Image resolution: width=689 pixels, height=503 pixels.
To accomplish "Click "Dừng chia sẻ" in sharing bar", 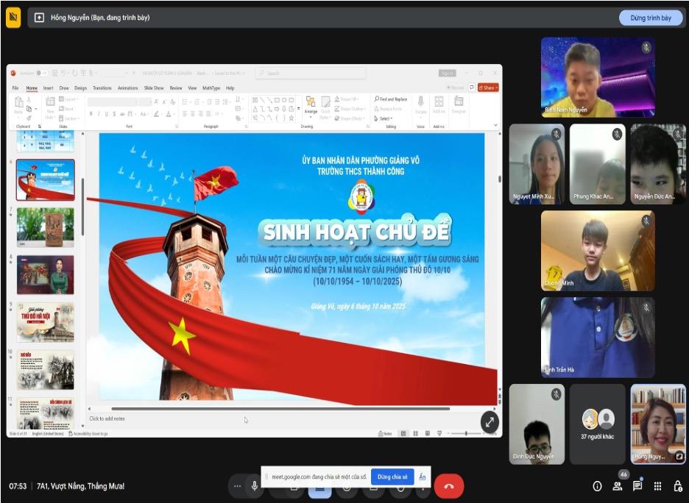I will click(392, 477).
